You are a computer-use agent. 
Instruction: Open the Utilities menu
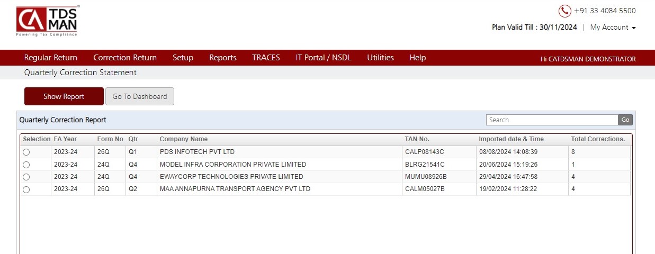tap(380, 58)
